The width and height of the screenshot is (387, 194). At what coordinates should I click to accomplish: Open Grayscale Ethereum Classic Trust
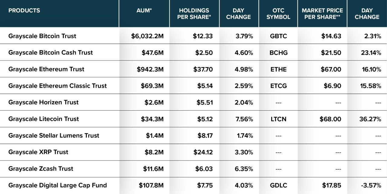pyautogui.click(x=57, y=86)
